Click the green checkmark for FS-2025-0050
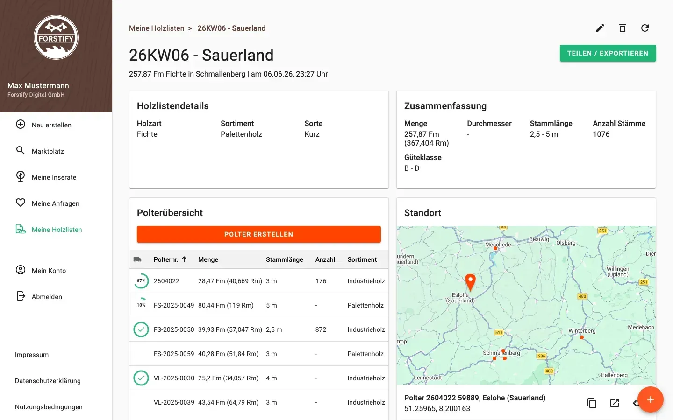673x420 pixels. pos(141,329)
